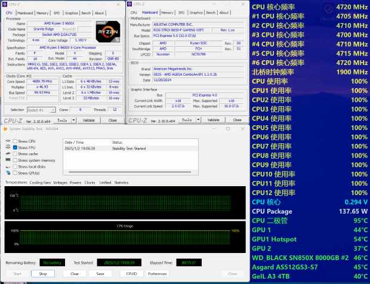Screen dimensions: 370x284
Task: Select the Temperatures tab in AIDA64
Action: [x=16, y=183]
